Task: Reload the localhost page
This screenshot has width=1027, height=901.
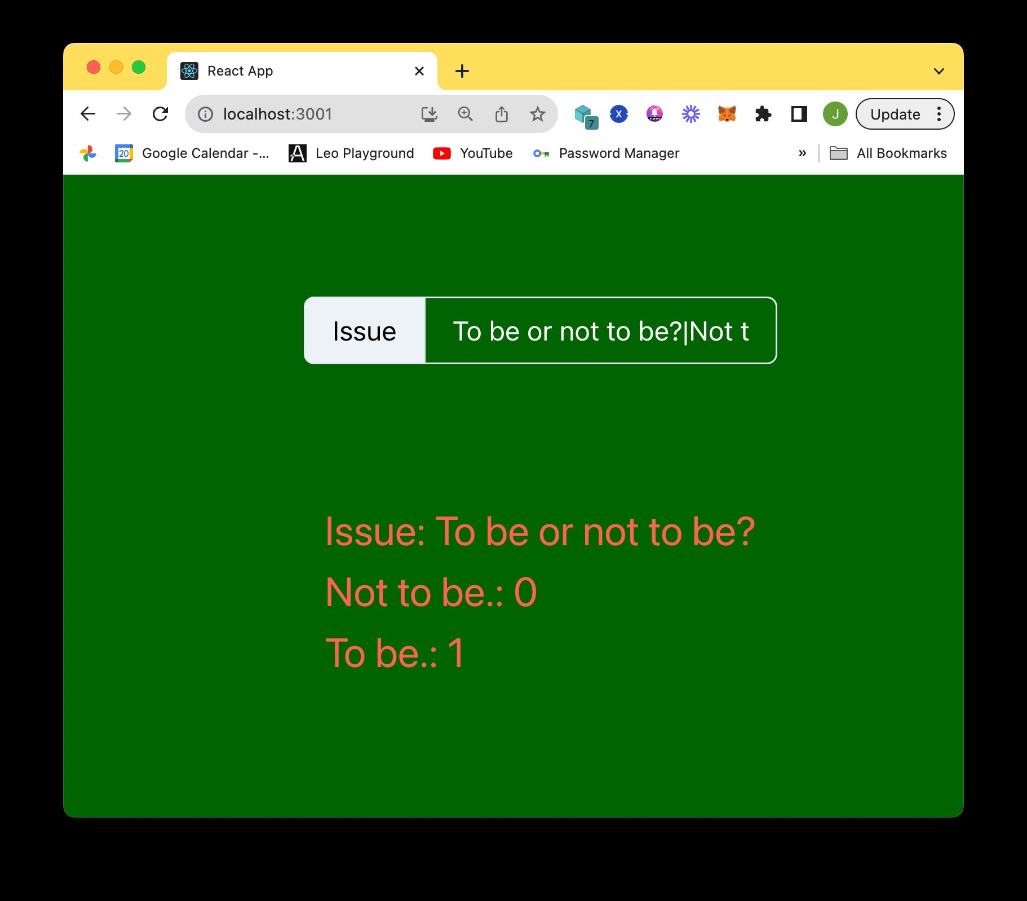Action: (161, 114)
